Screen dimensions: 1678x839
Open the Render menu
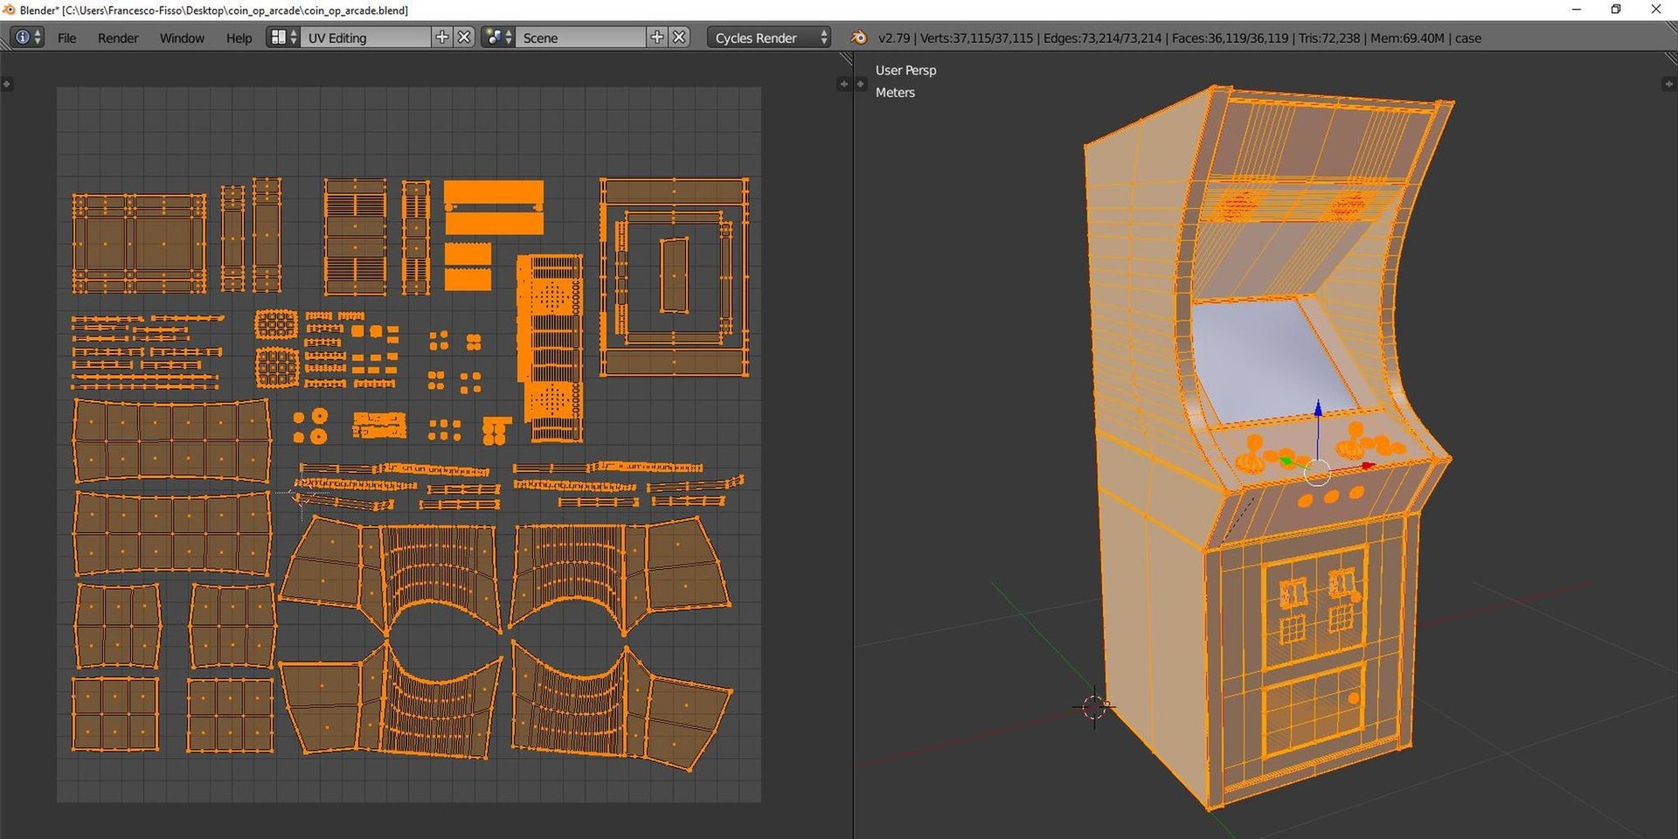tap(118, 38)
